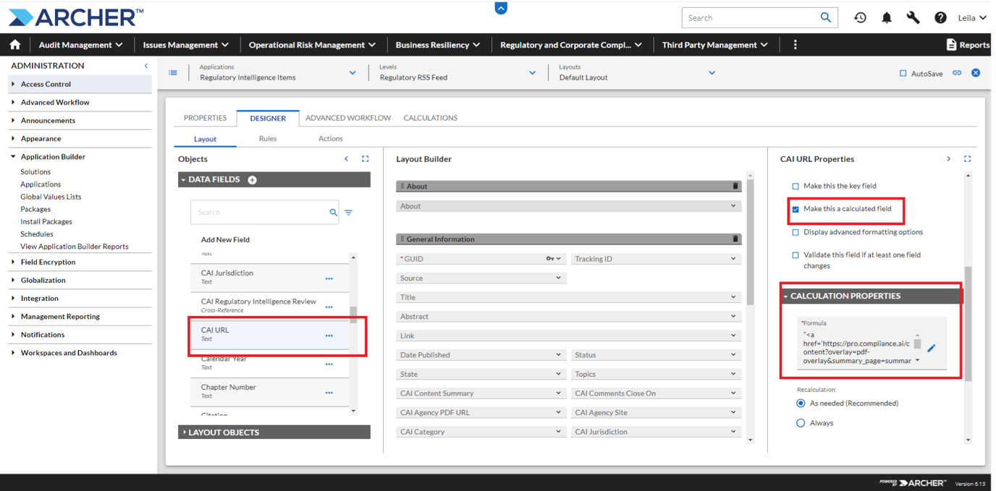Viewport: 996px width, 491px height.
Task: Open the Issues Management menu
Action: [186, 45]
